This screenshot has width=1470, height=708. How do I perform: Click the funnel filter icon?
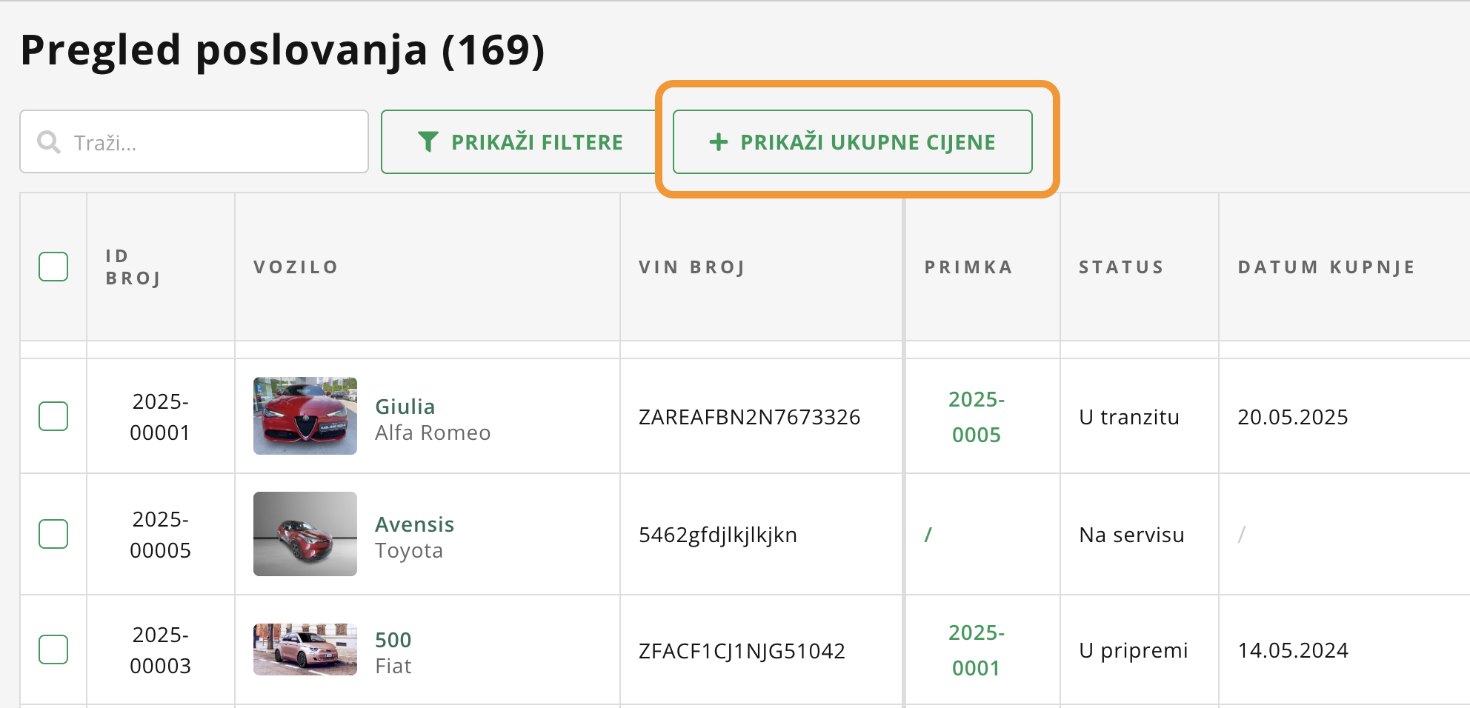[428, 142]
